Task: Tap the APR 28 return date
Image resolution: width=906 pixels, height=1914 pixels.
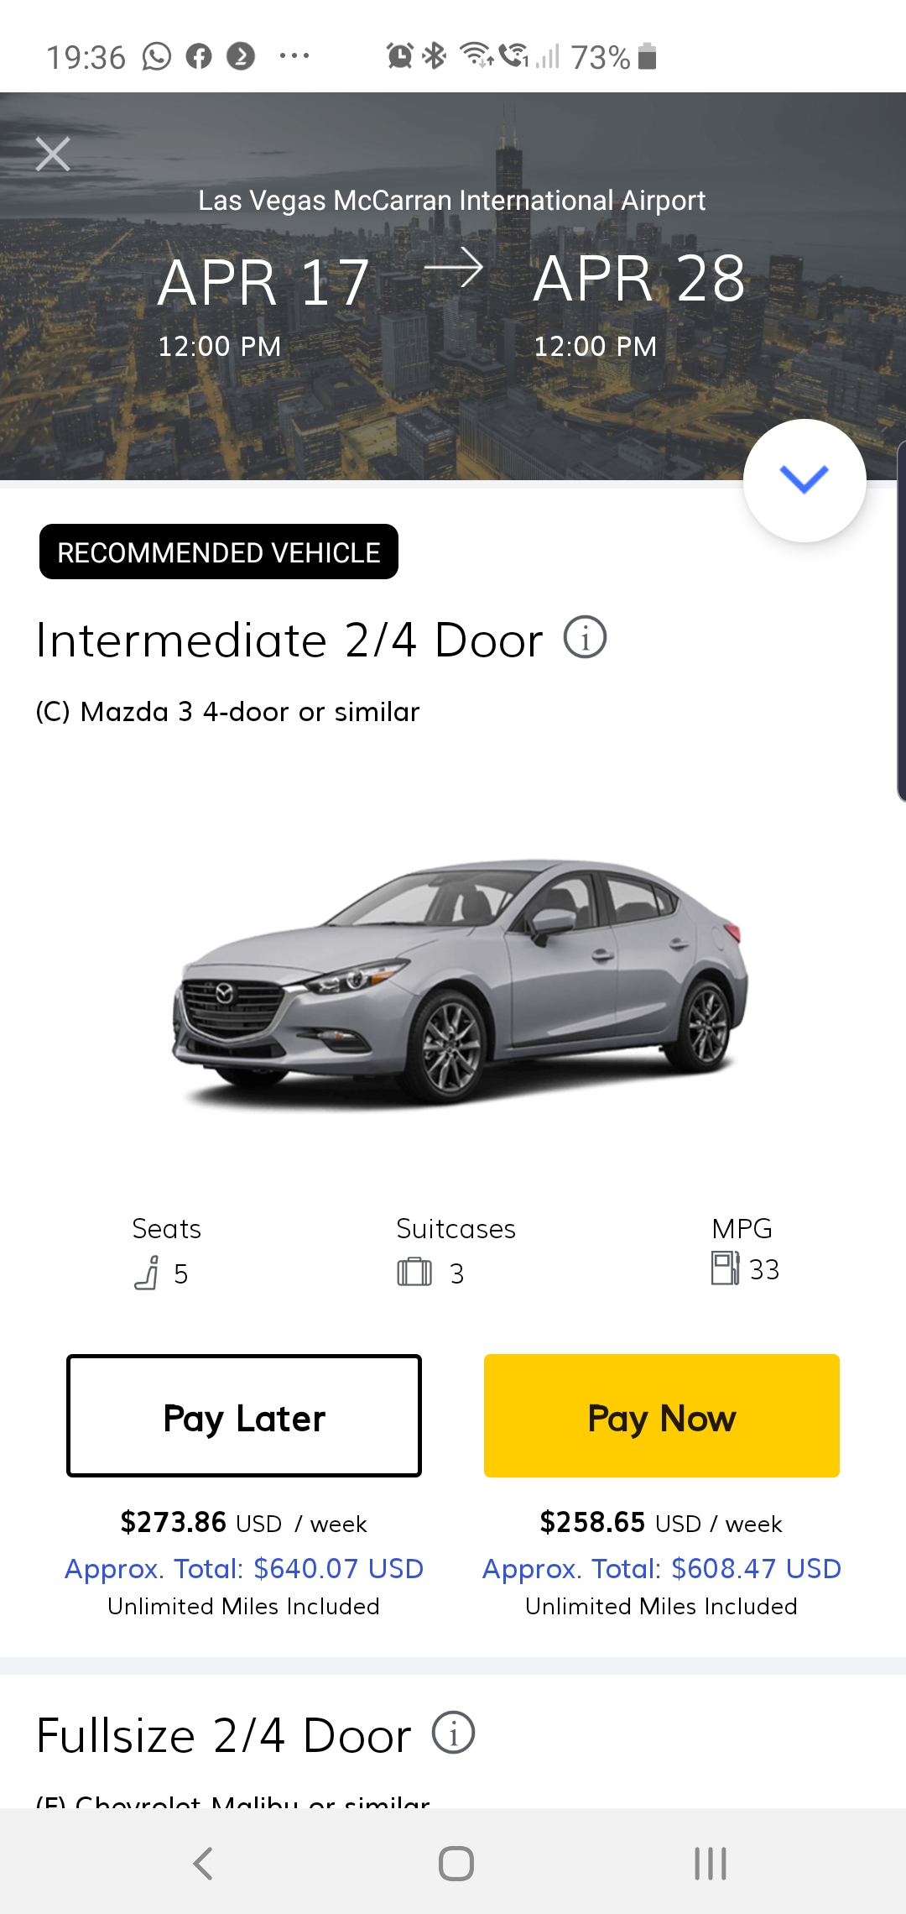Action: click(638, 280)
